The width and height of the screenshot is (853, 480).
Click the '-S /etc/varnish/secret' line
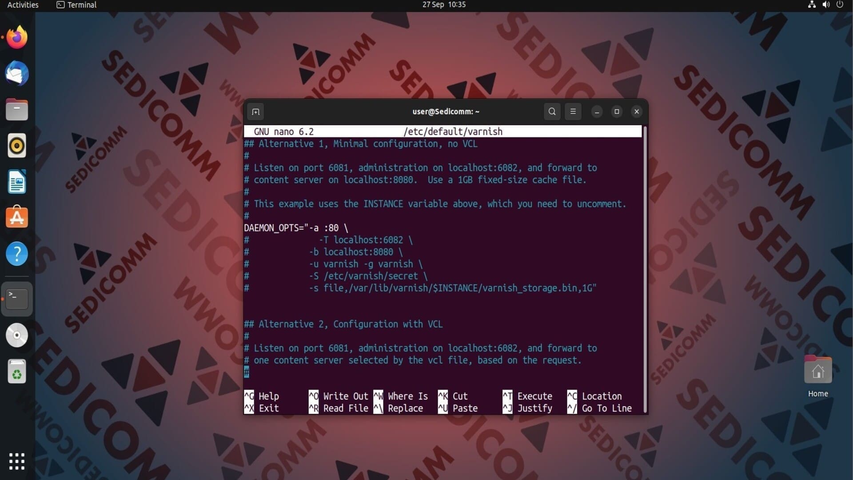tap(336, 276)
